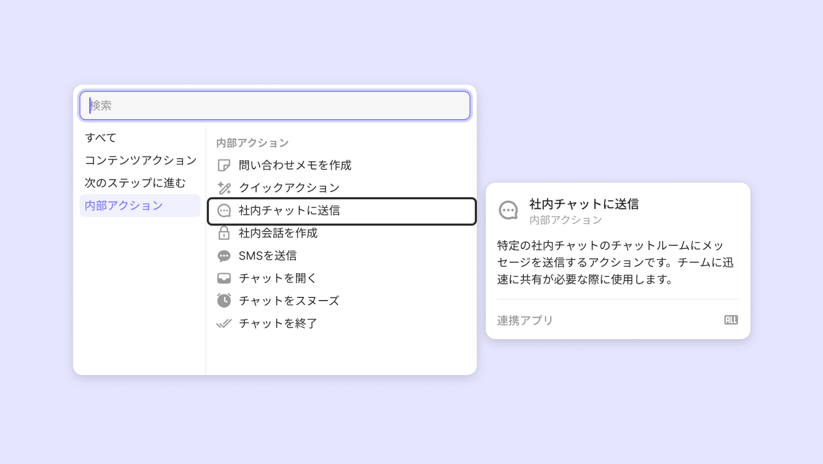This screenshot has height=464, width=823.
Task: Click the inbox icon for チャットを開く
Action: 224,278
